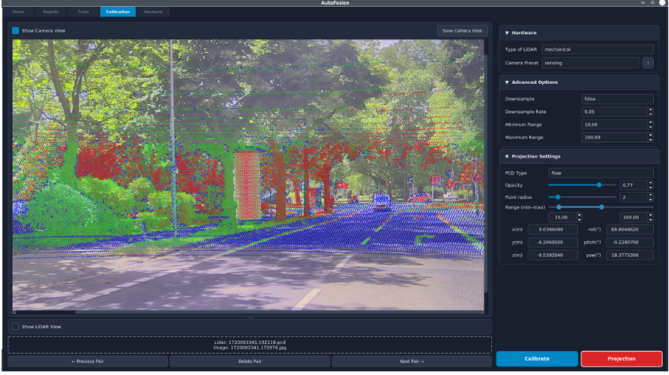Screen dimensions: 669x375
Task: Click the Opacity slider handle
Action: coord(599,185)
